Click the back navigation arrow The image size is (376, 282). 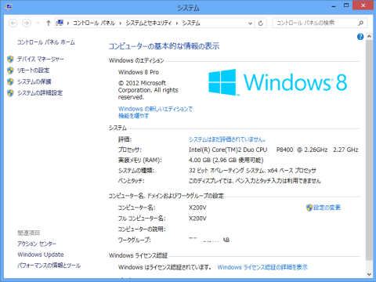click(13, 23)
